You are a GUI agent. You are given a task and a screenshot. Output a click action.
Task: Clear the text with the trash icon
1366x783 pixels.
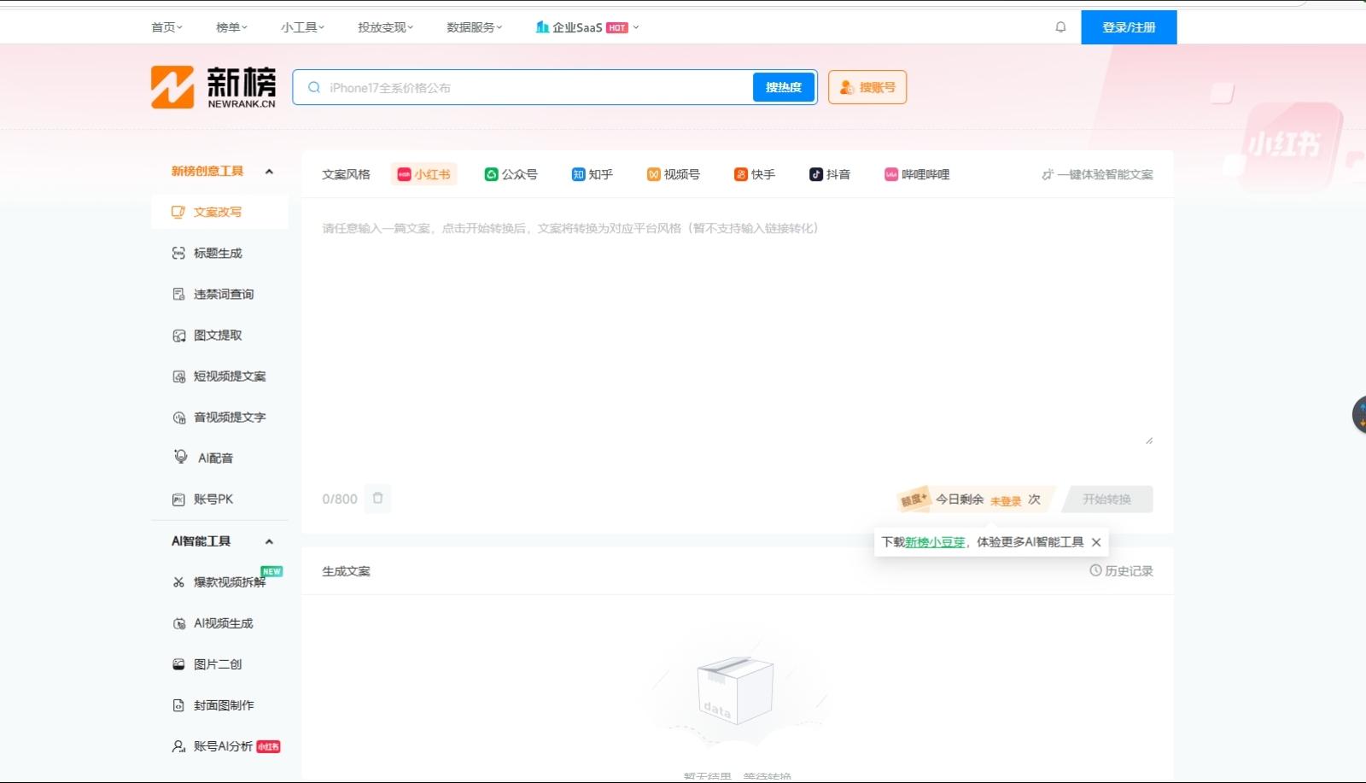[378, 498]
